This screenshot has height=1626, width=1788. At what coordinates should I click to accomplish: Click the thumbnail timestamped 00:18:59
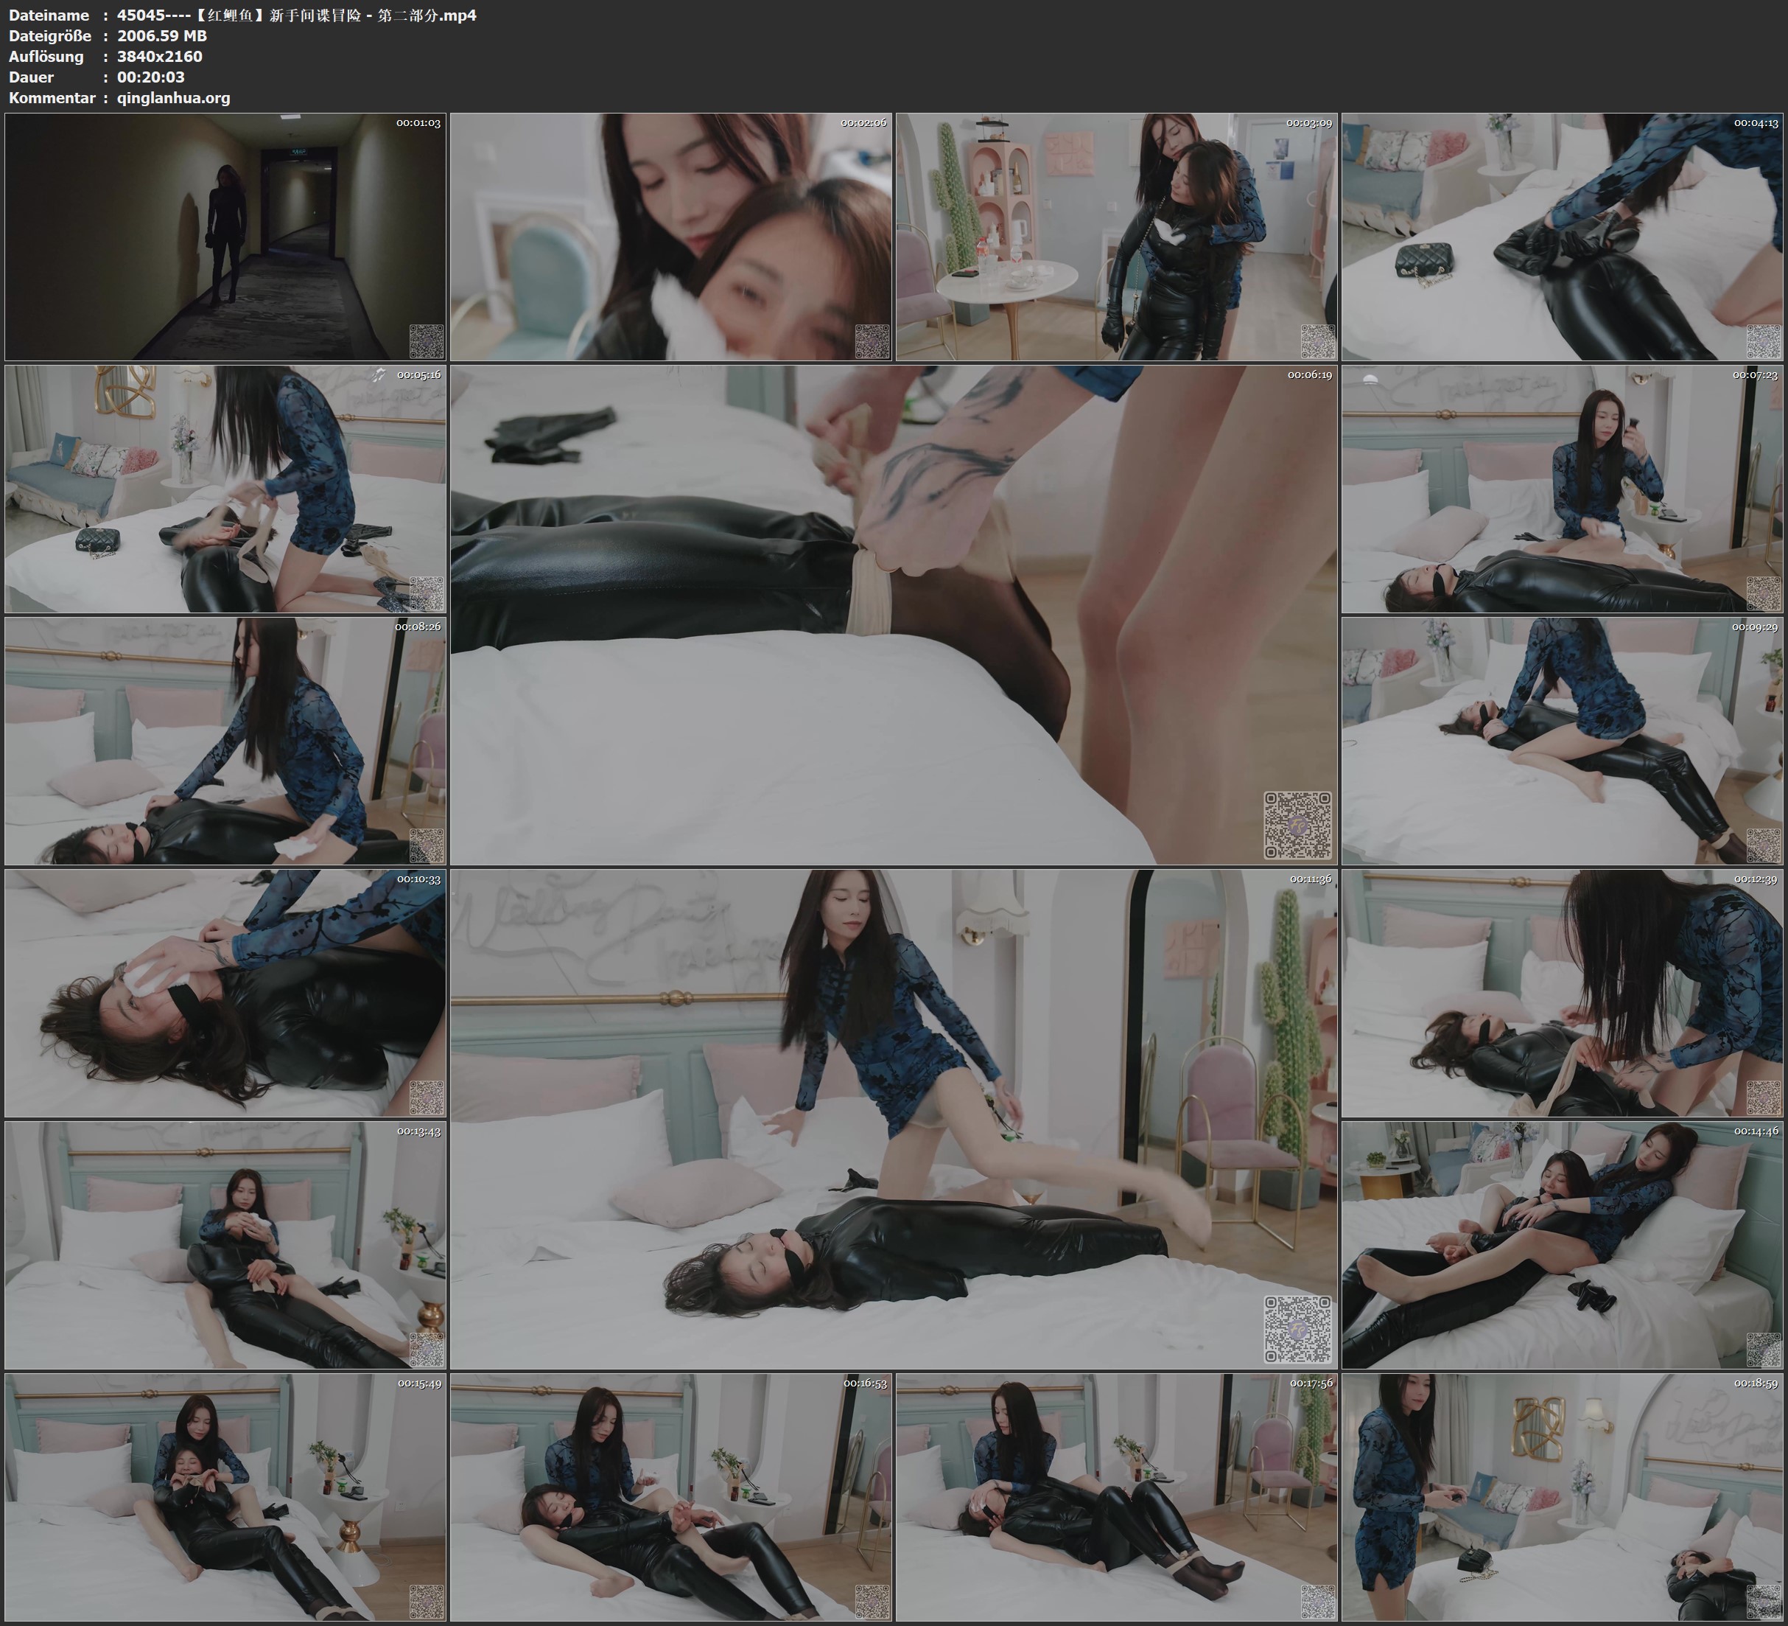[x=1562, y=1496]
